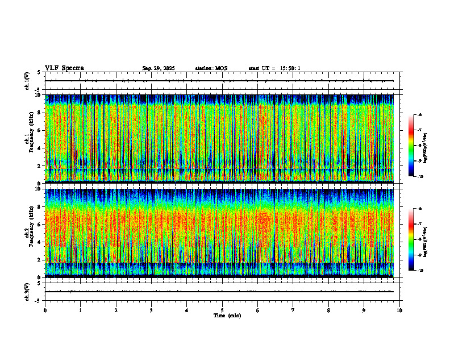The height and width of the screenshot is (348, 450).
Task: Click the ch.1 "Frequency (kHz)" axis label
Action: click(x=31, y=132)
